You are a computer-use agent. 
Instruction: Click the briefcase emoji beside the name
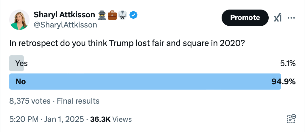(112, 15)
